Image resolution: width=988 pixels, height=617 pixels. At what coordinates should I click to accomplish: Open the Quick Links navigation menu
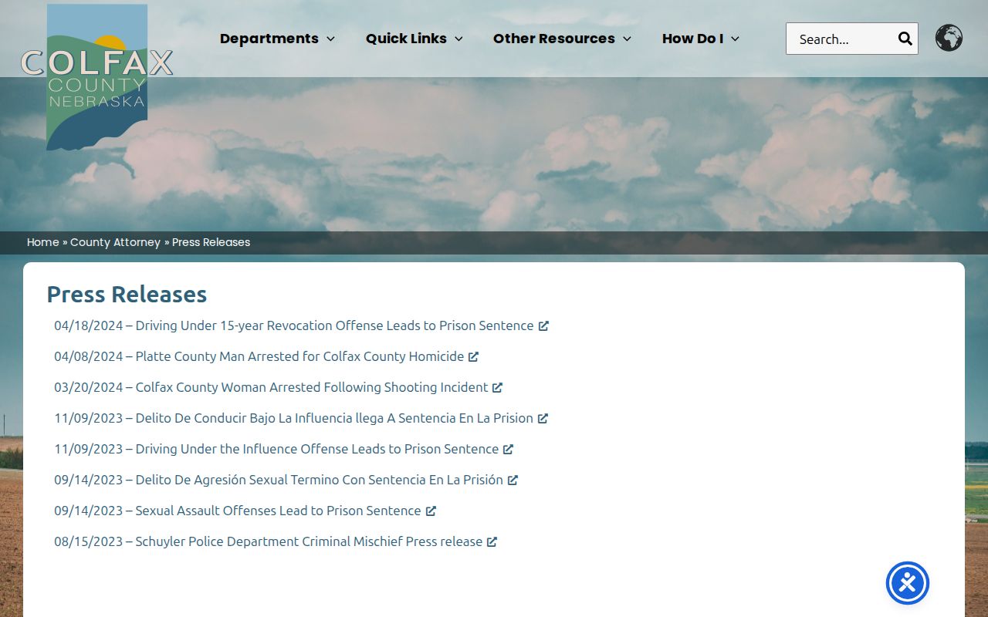coord(414,39)
